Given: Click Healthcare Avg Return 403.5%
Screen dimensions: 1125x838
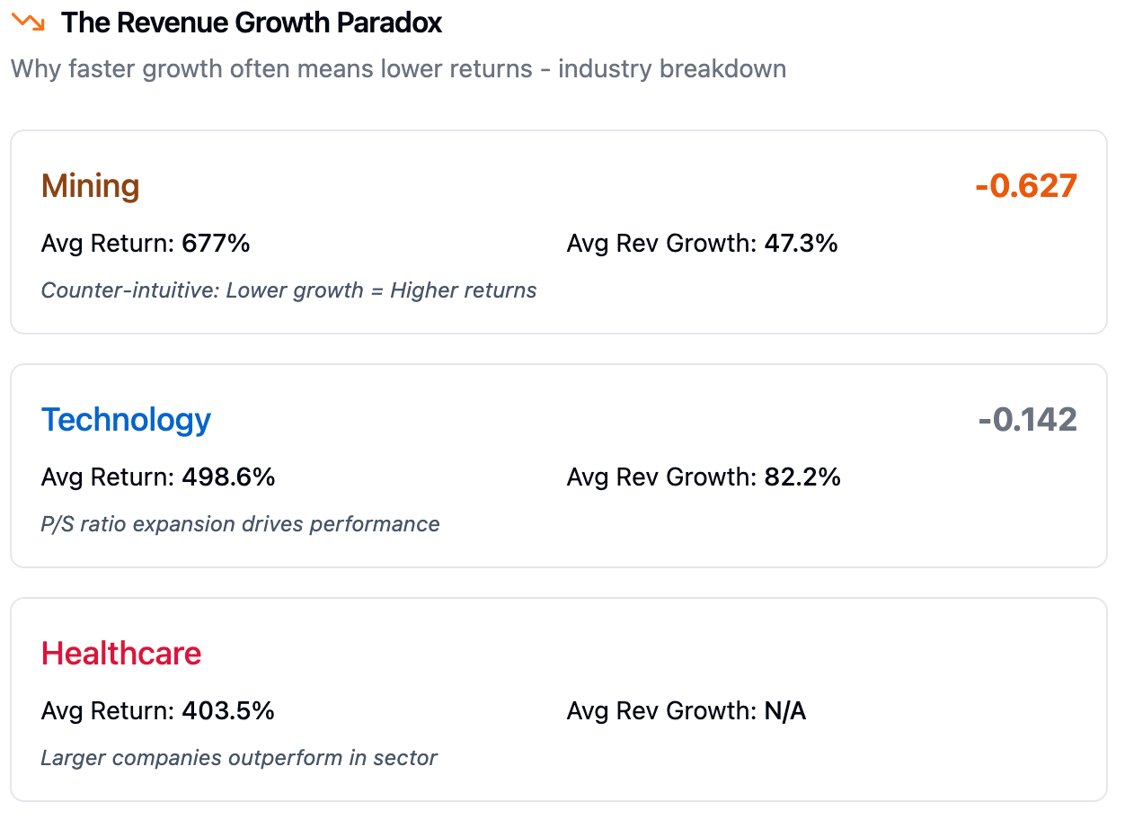Looking at the screenshot, I should tap(158, 711).
